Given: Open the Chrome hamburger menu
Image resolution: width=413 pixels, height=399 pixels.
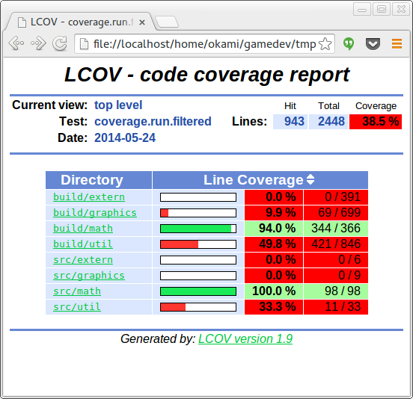Looking at the screenshot, I should tap(397, 43).
